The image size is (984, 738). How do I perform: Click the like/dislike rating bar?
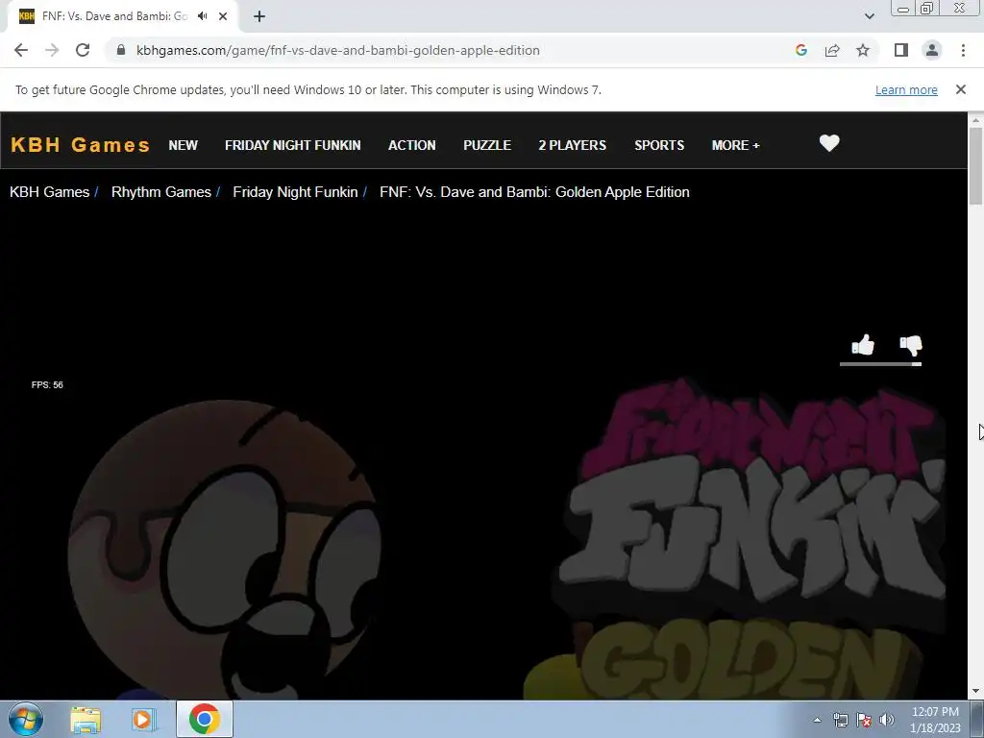click(880, 364)
